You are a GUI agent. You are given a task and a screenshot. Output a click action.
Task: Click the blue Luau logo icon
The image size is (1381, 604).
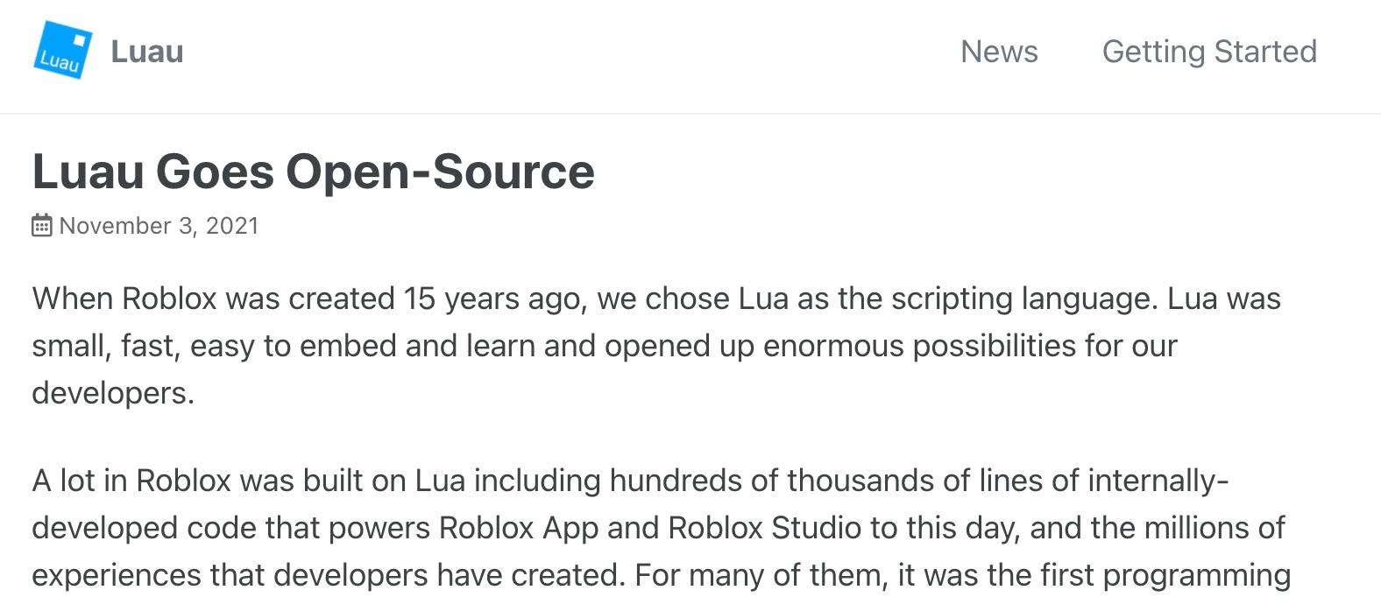point(62,51)
